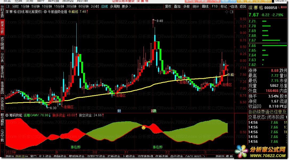Click the 做多资金: 49.68 value
Screen dimensions: 290x160
click(65, 115)
